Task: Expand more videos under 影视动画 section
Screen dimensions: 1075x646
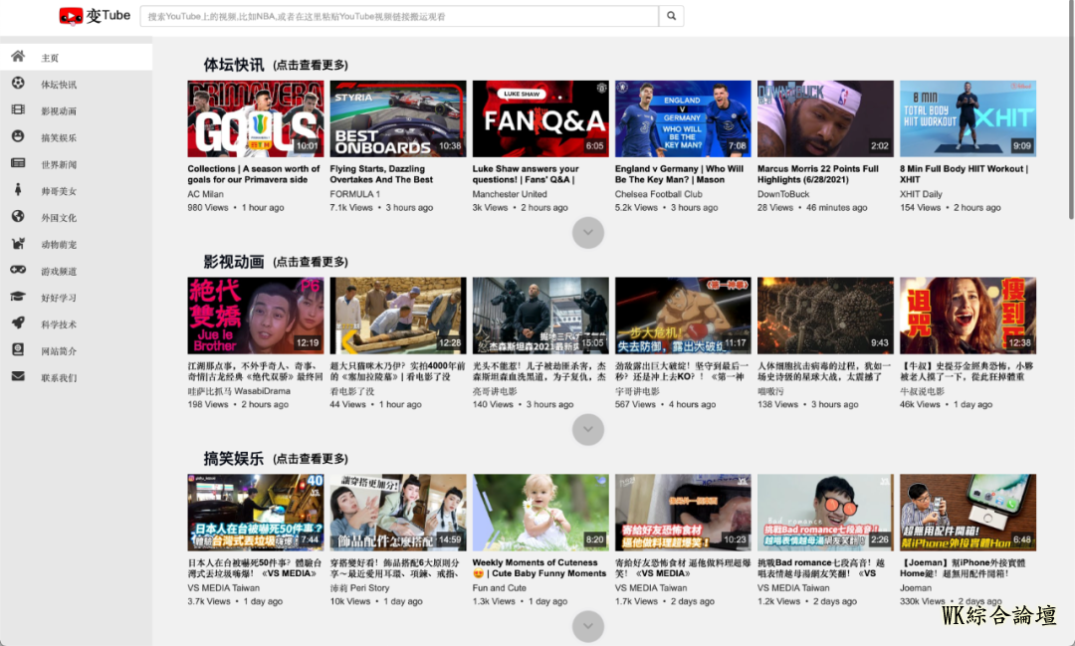Action: pyautogui.click(x=588, y=429)
